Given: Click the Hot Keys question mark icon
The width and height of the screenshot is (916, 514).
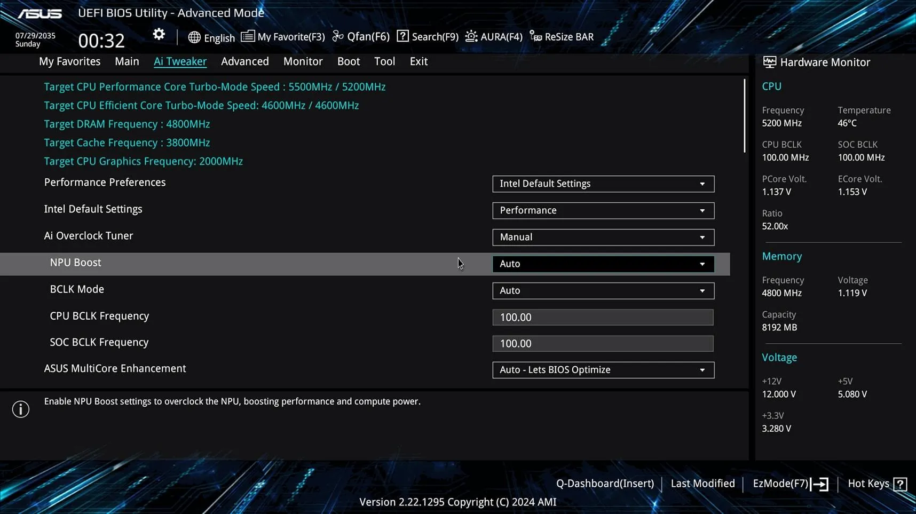Looking at the screenshot, I should click(900, 484).
